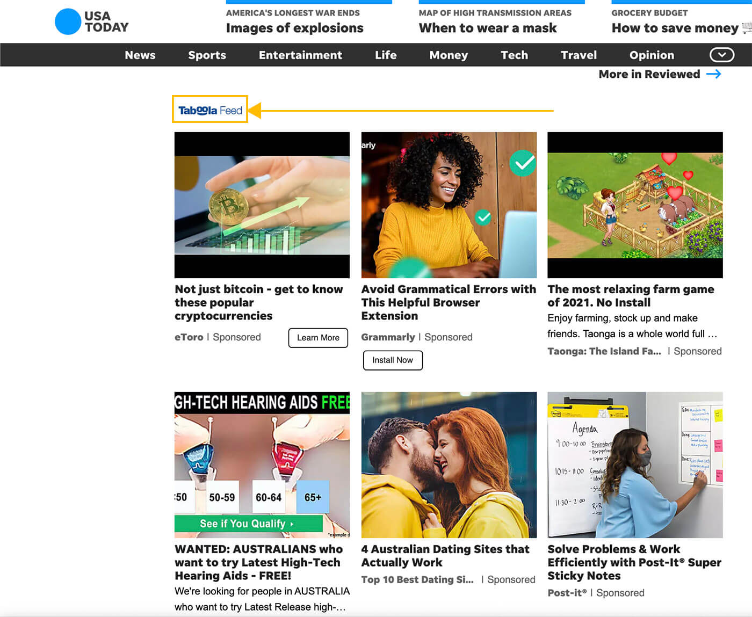Click the Sponsored label beside Grammarly

click(x=449, y=337)
